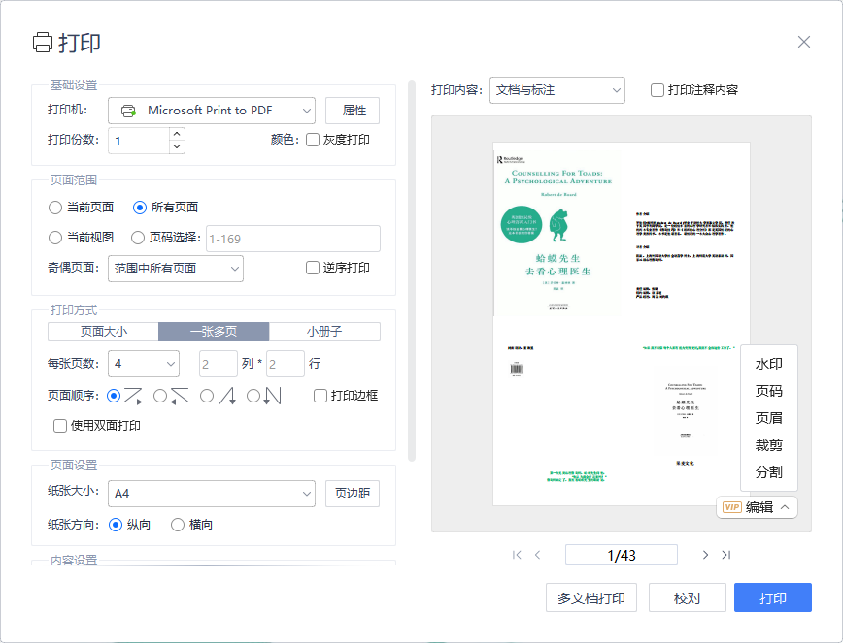Choose 页码 from edit menu
Viewport: 843px width, 643px height.
(769, 391)
